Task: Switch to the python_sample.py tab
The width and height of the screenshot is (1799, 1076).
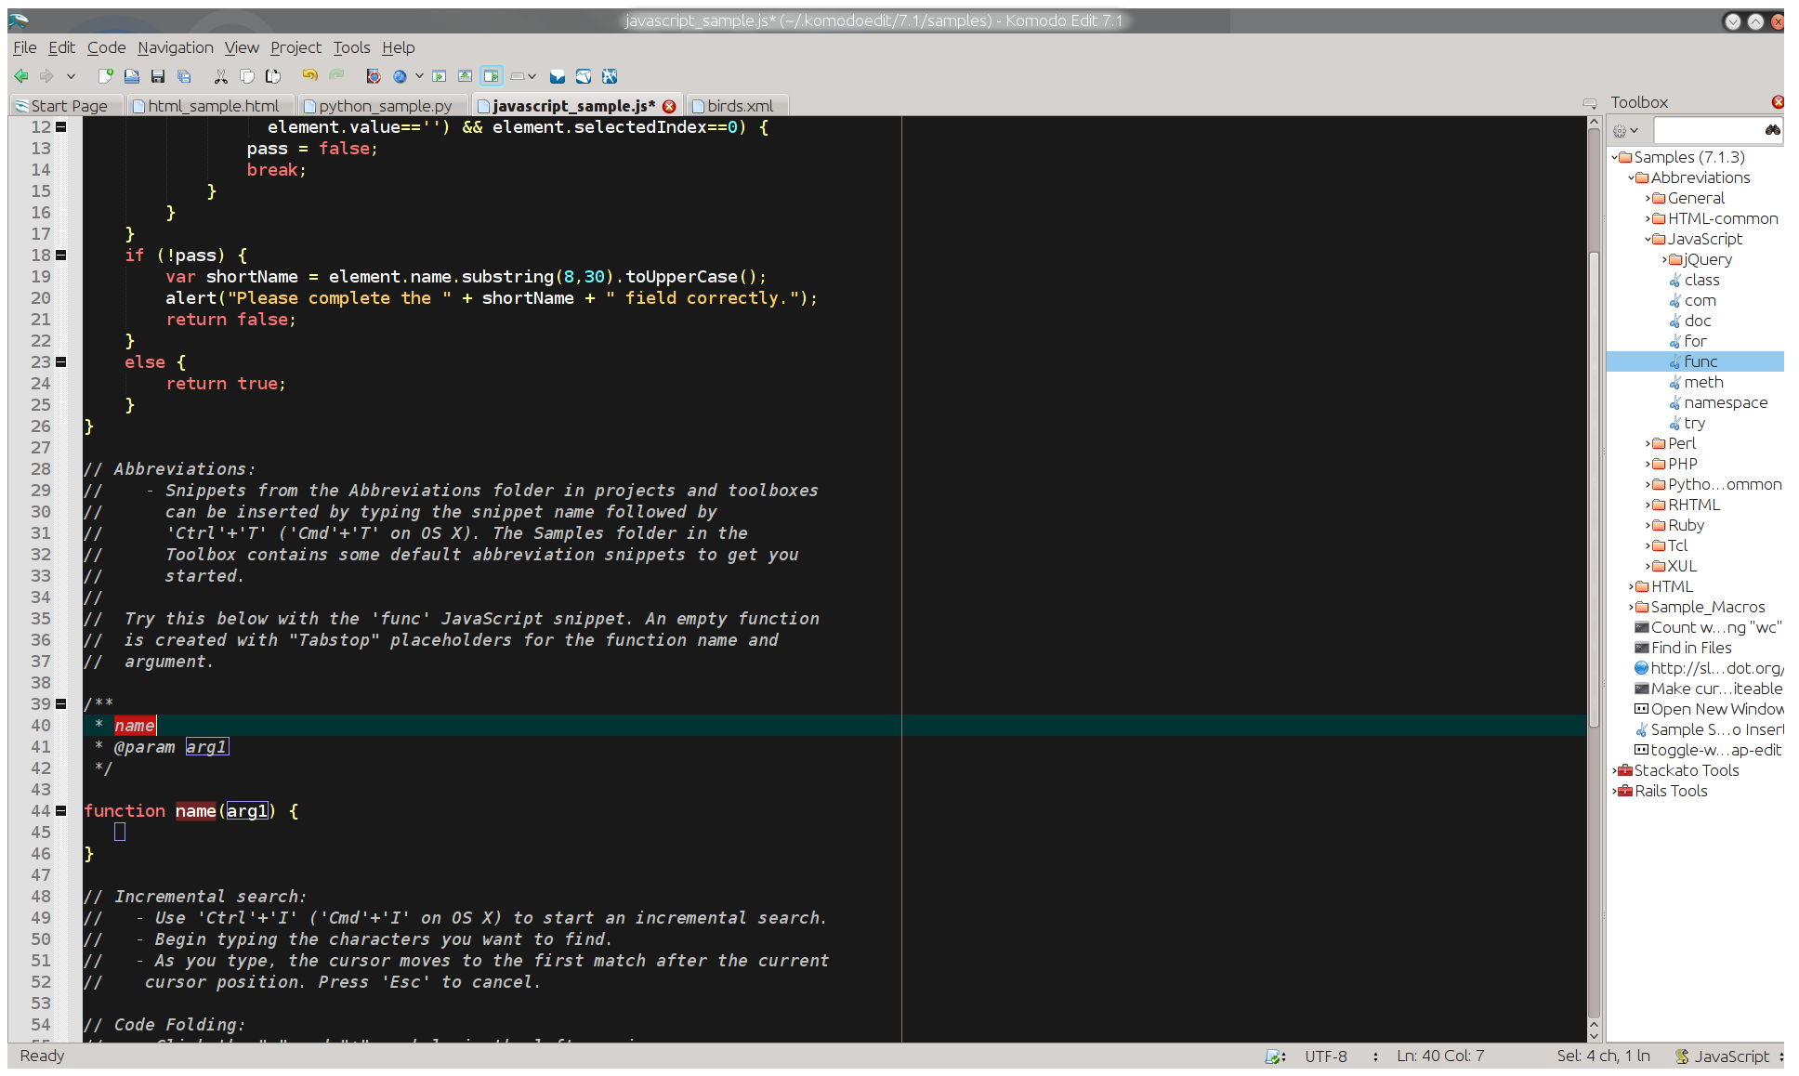Action: click(381, 106)
